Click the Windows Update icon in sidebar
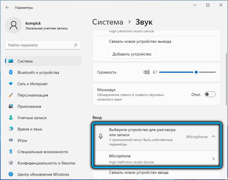The width and height of the screenshot is (228, 180). coord(11,174)
